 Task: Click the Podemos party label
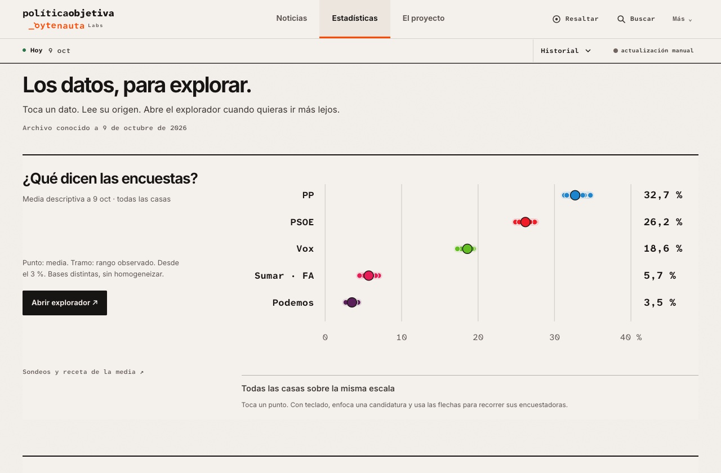pyautogui.click(x=293, y=302)
